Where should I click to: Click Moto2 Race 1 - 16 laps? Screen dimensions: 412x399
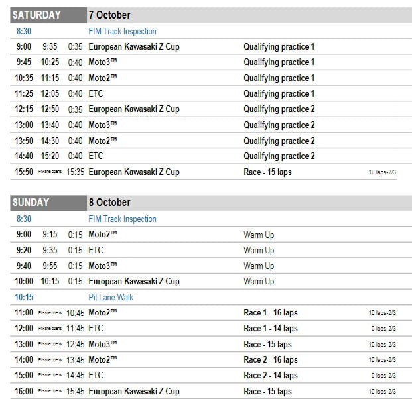coord(271,313)
